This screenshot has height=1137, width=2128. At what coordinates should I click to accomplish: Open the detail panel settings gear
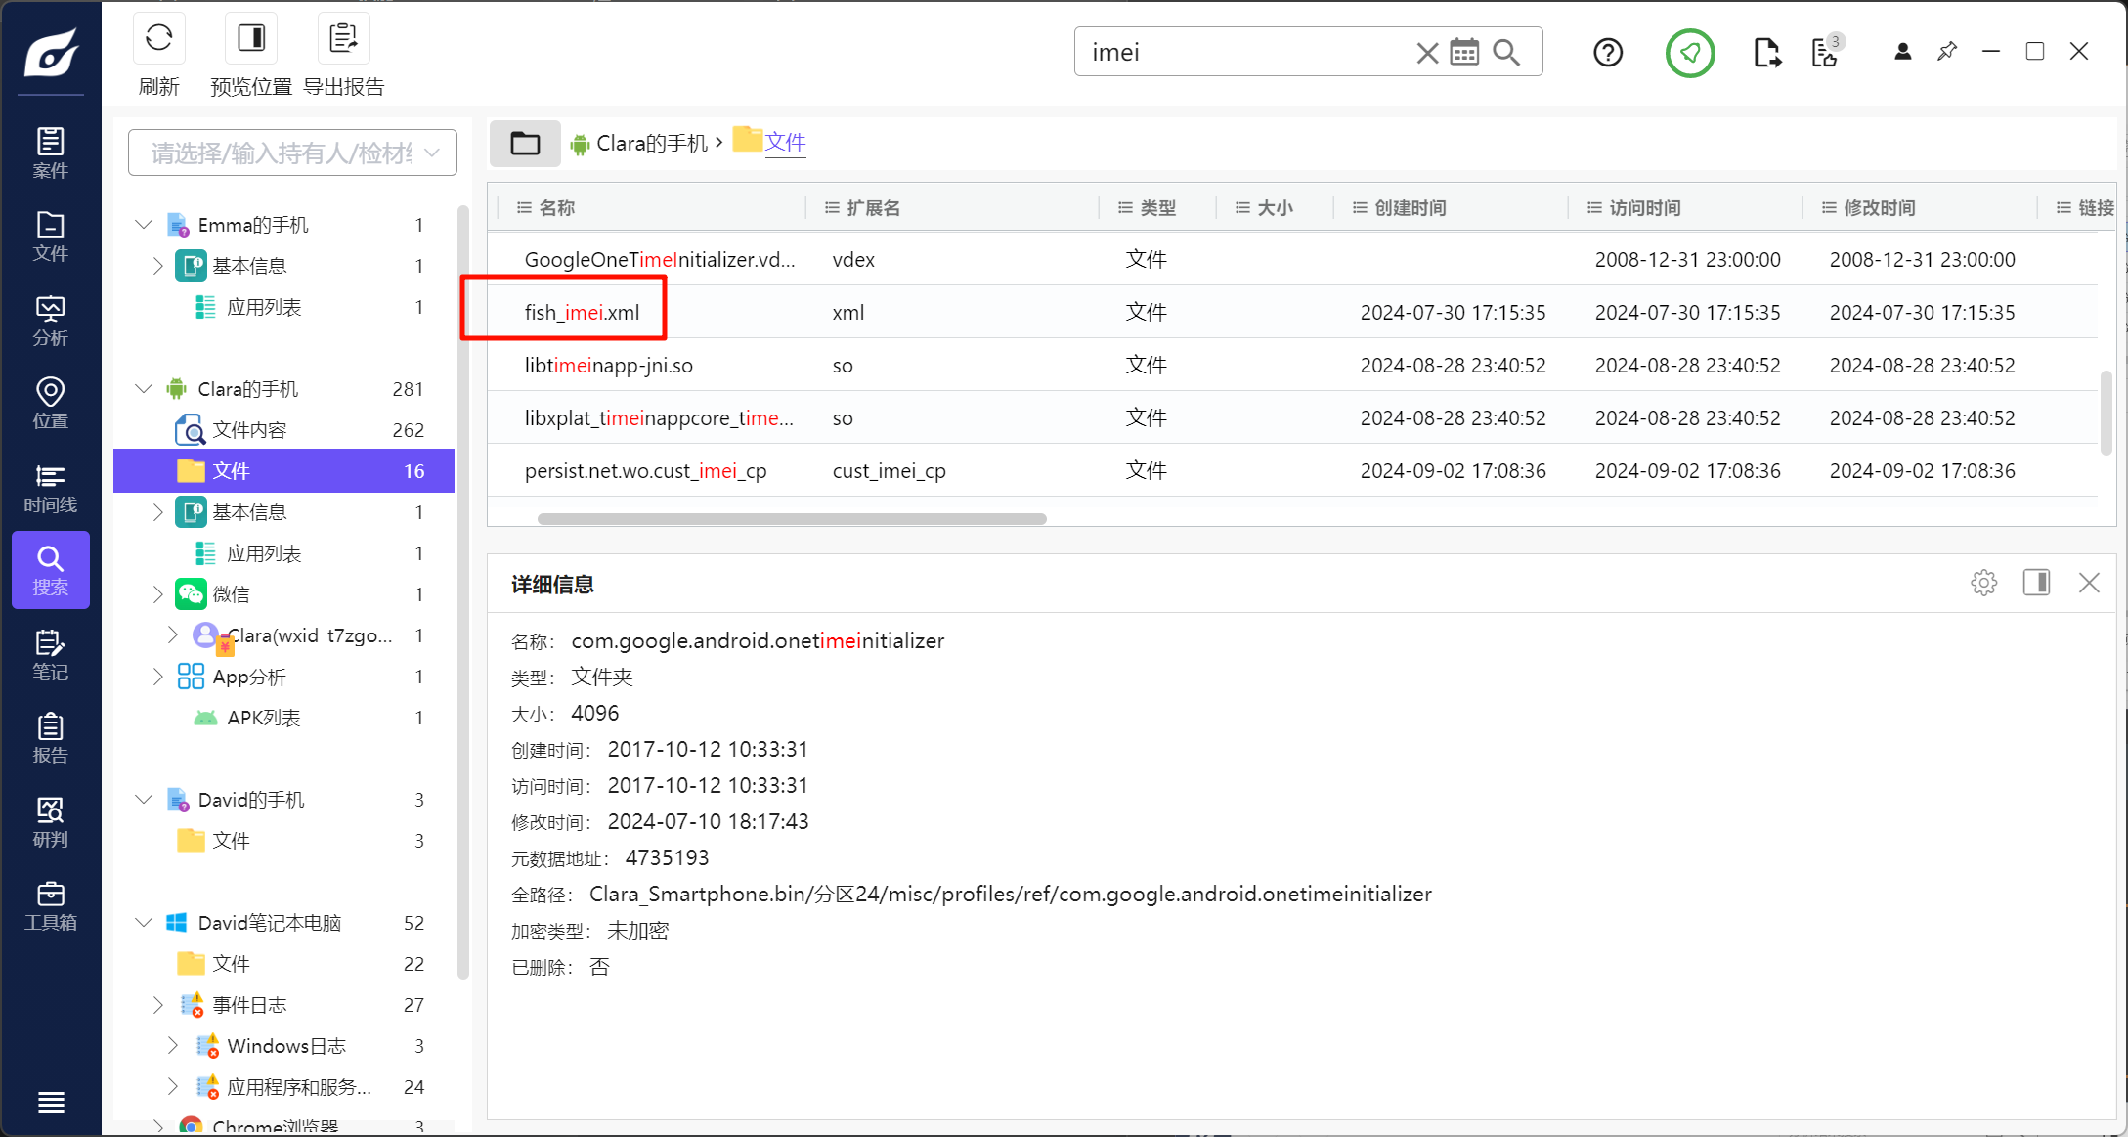click(1983, 583)
